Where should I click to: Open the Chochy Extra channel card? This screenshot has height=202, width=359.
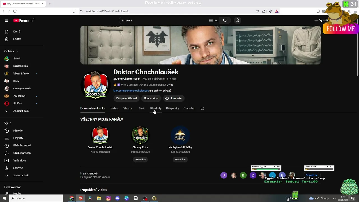[x=140, y=139]
